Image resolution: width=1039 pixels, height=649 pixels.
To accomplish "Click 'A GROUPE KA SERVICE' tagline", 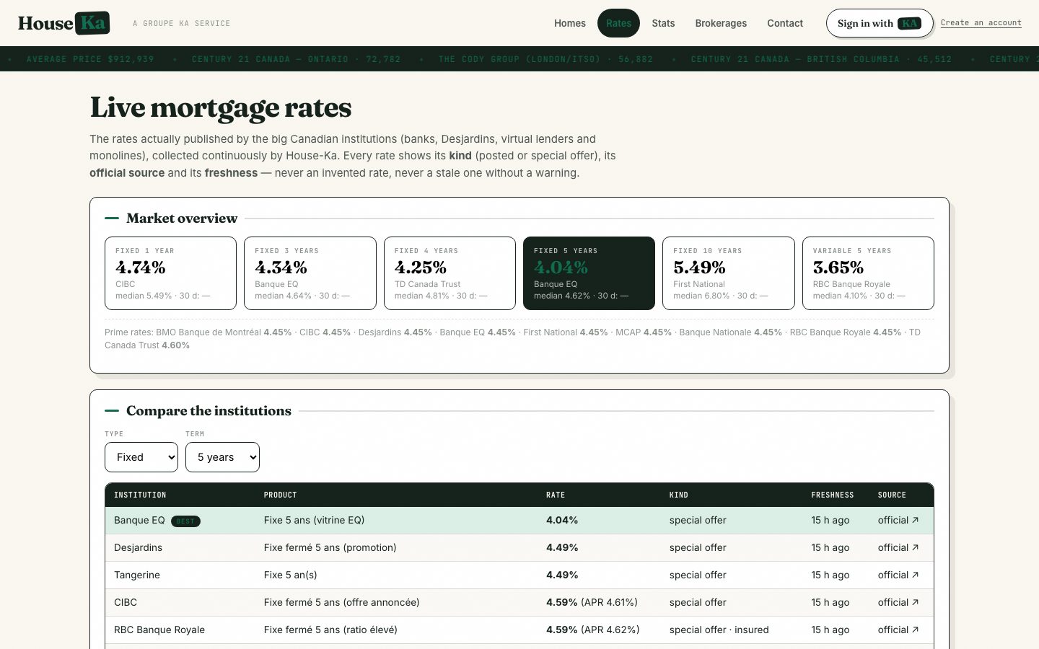I will (182, 24).
